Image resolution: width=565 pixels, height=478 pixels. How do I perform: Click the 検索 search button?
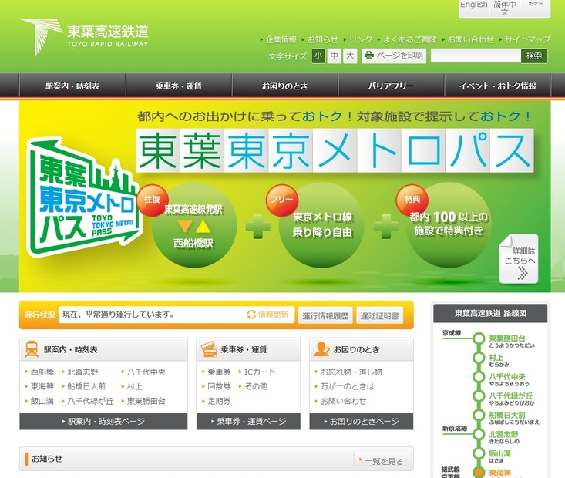[534, 56]
